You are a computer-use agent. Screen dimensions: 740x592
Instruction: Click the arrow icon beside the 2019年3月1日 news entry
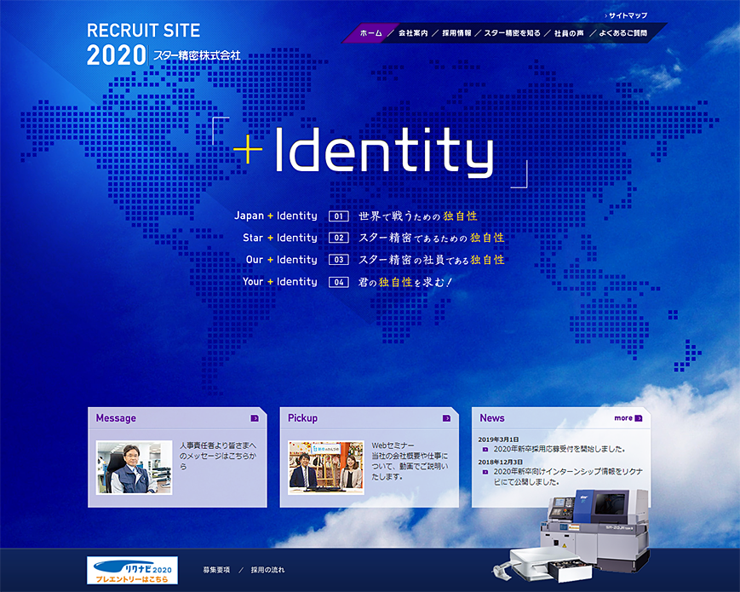485,449
